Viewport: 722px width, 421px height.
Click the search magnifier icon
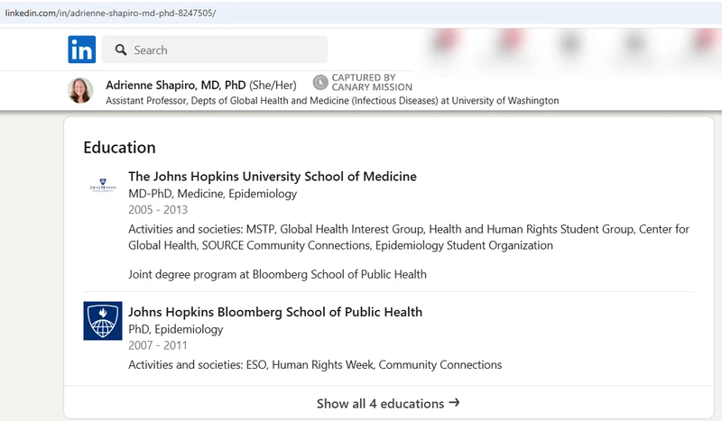121,50
